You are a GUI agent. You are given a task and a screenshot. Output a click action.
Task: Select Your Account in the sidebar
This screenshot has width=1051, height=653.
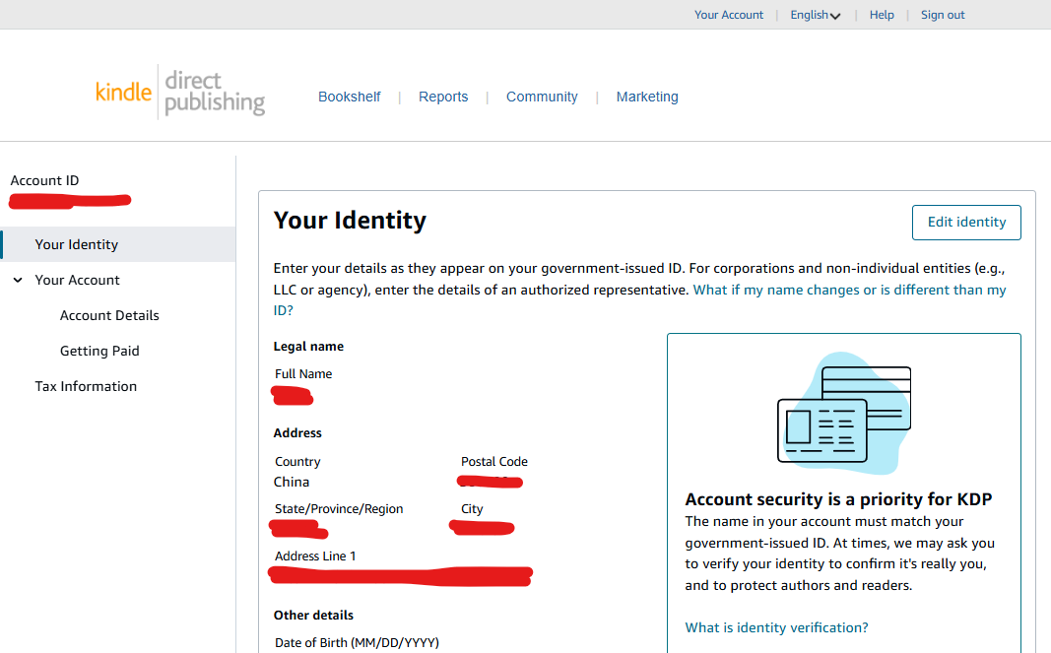point(77,280)
